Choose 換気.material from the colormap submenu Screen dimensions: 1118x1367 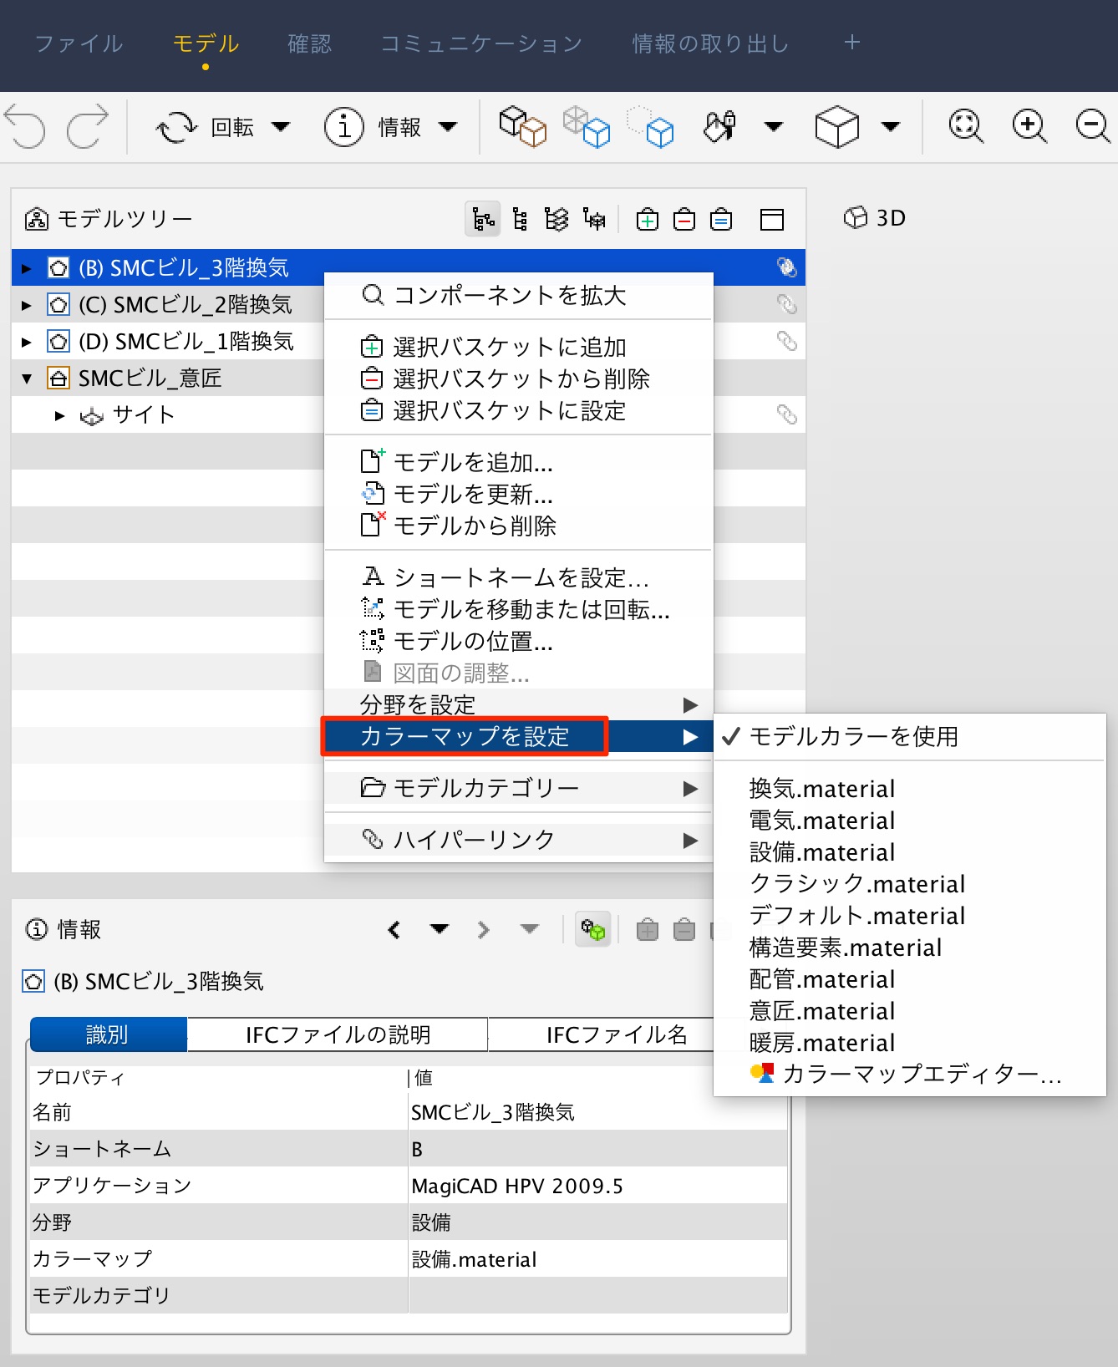822,789
